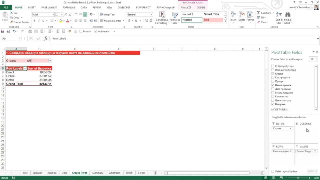
Task: Untick the Выручка field
Action: pos(273,104)
